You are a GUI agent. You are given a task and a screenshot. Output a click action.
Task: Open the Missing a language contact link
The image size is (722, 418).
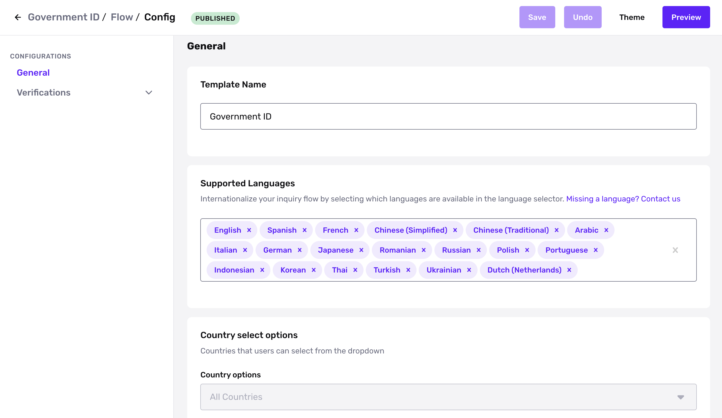[623, 199]
